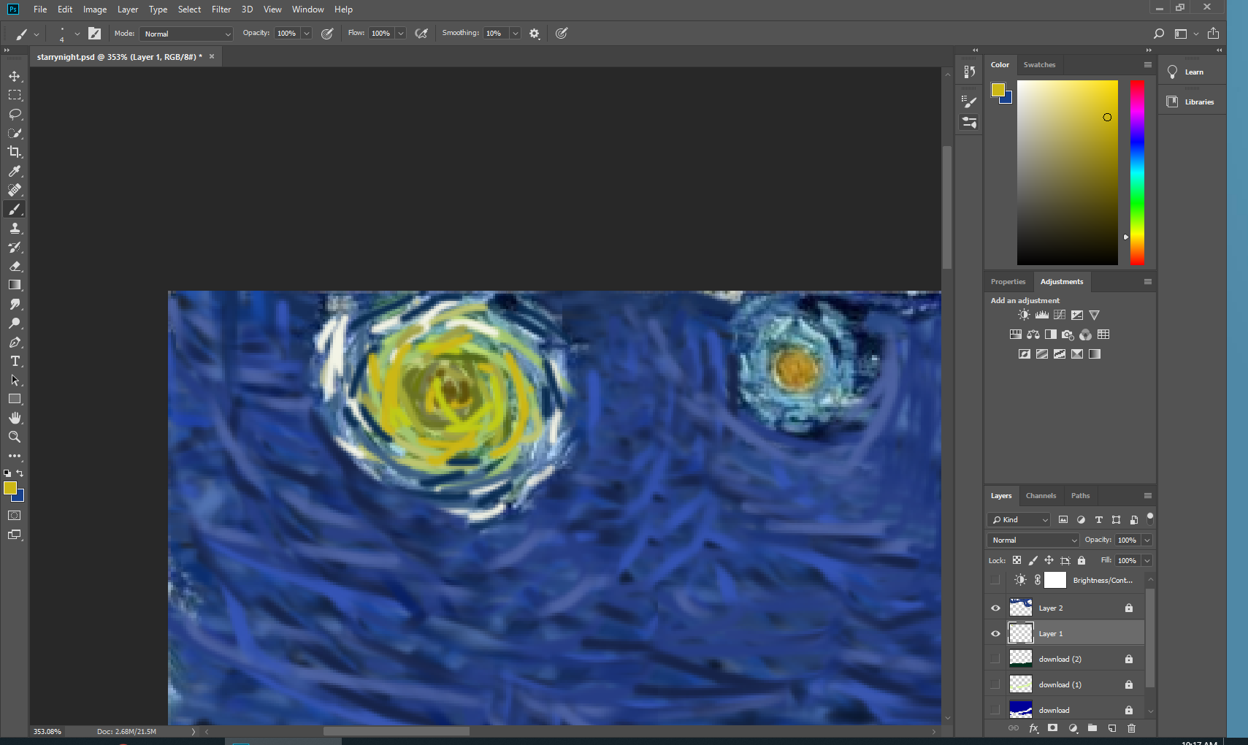The height and width of the screenshot is (745, 1248).
Task: Delete layer with the trash icon
Action: pyautogui.click(x=1131, y=728)
